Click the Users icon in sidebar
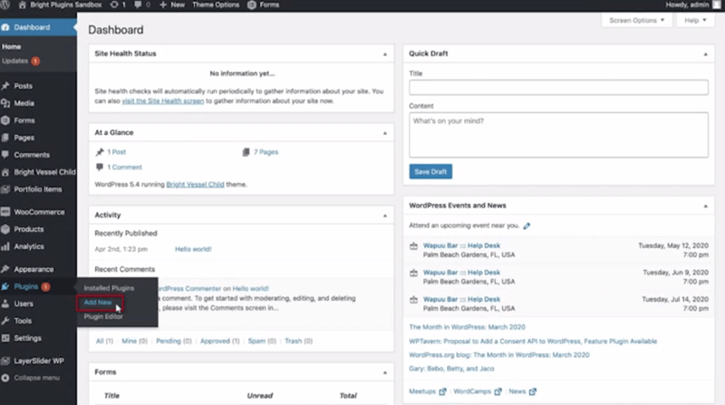Viewport: 725px width, 405px height. (5, 304)
